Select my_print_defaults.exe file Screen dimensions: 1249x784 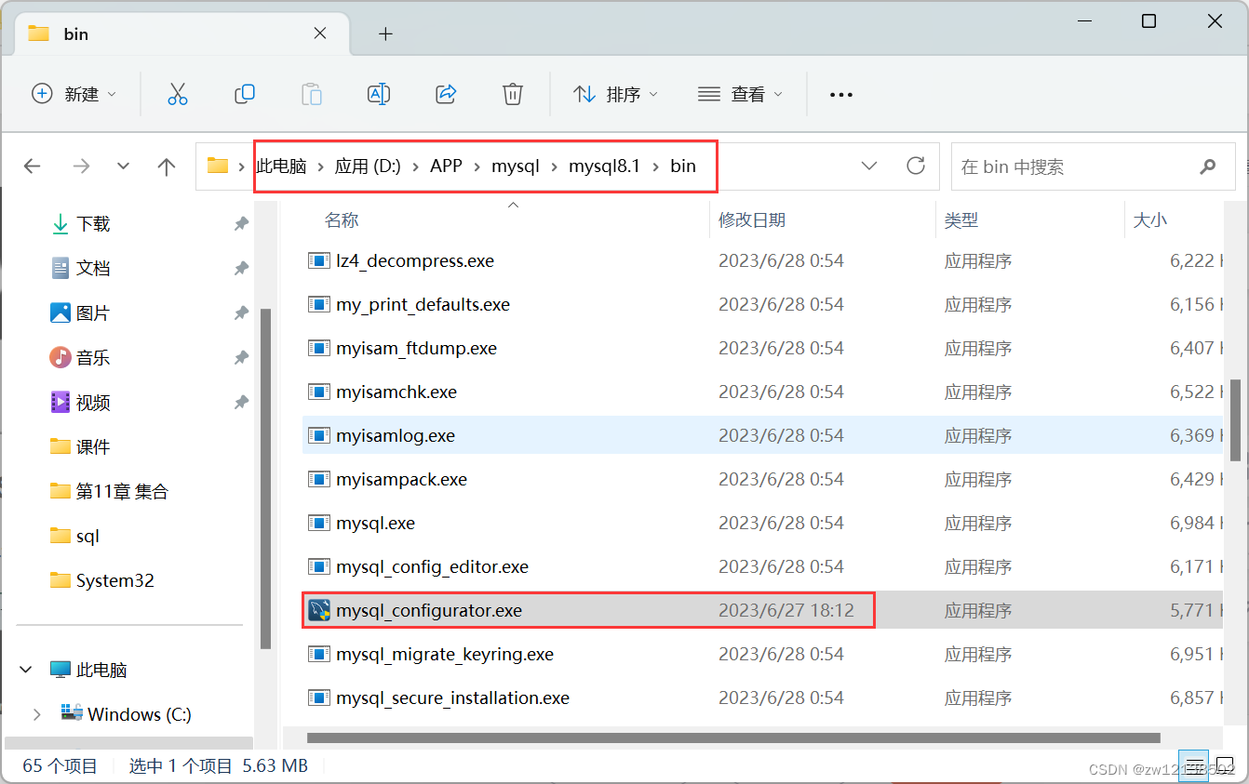coord(761,304)
